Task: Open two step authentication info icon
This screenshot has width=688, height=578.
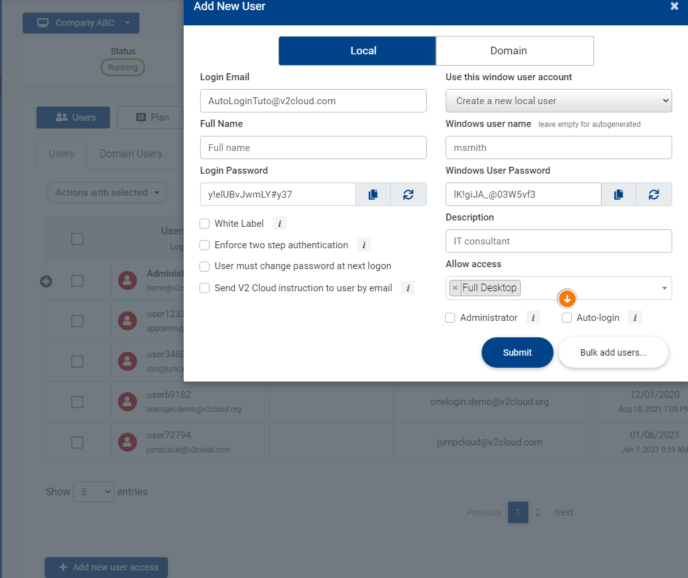Action: point(364,244)
